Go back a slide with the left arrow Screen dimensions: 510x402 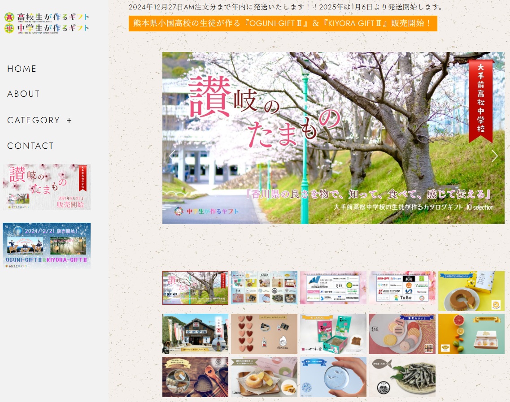(172, 156)
